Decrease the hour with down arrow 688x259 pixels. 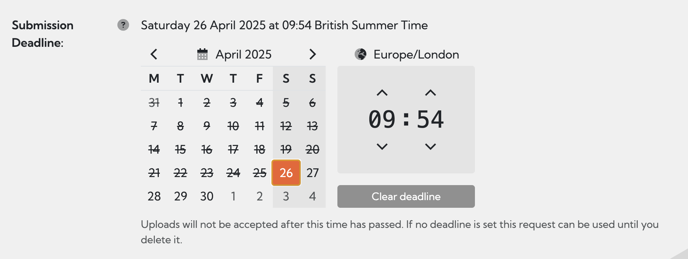382,147
